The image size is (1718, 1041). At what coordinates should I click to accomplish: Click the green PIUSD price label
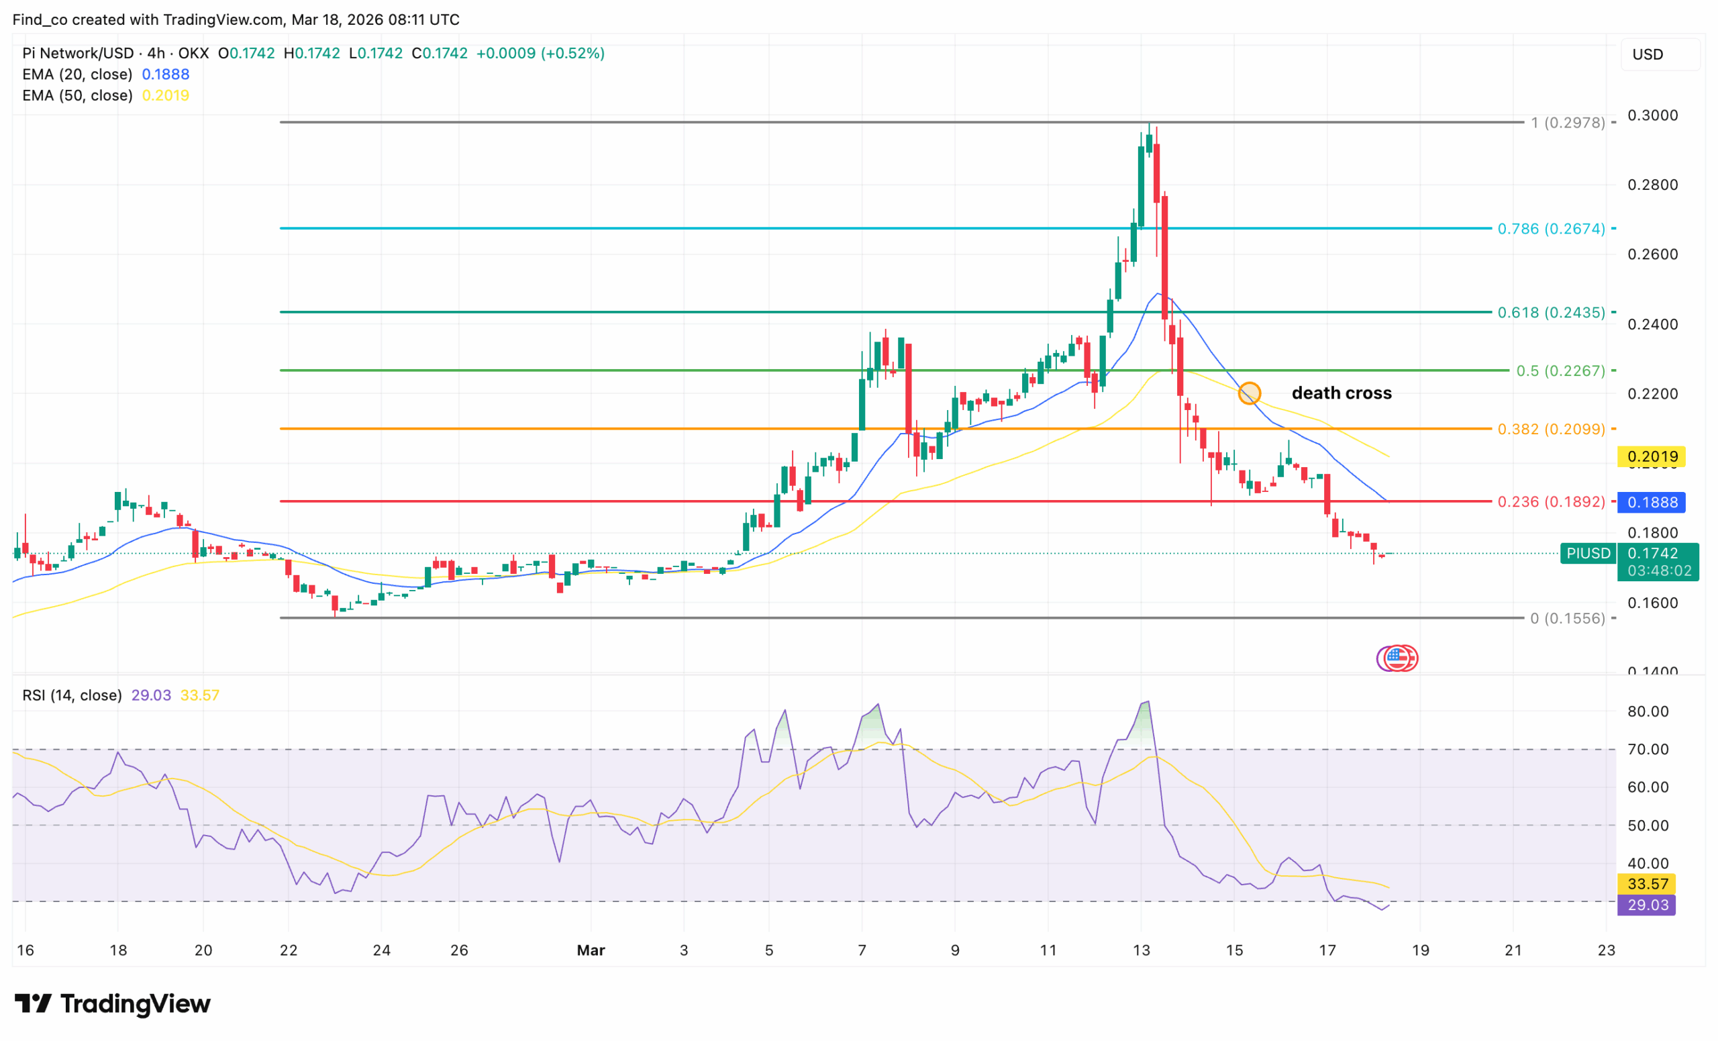pos(1588,553)
